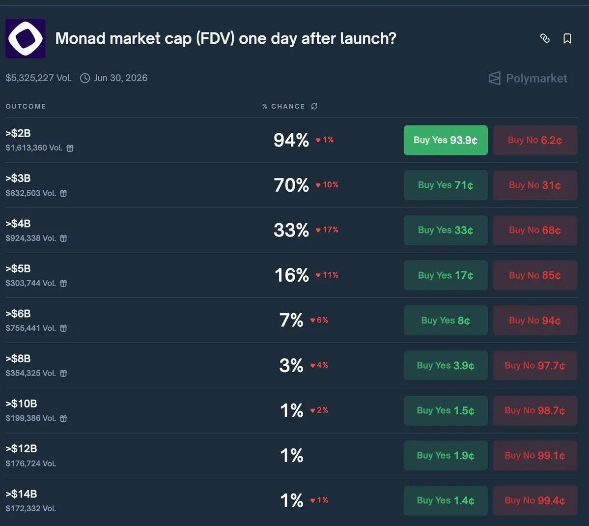
Task: Click the gift rewards icon for >$6B
Action: 63,328
